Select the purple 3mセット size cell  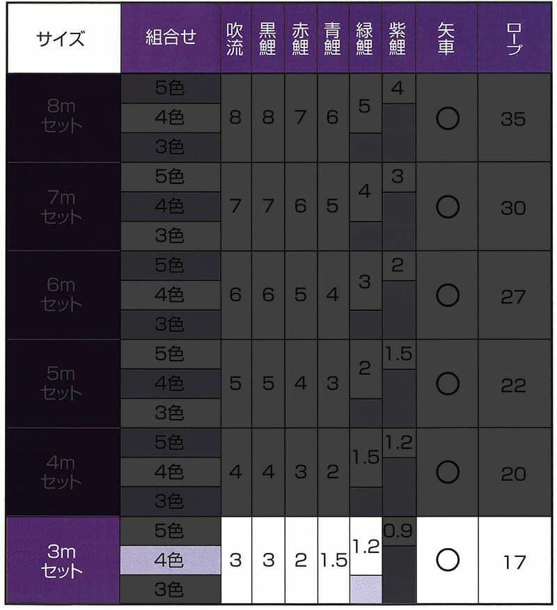[x=63, y=561]
